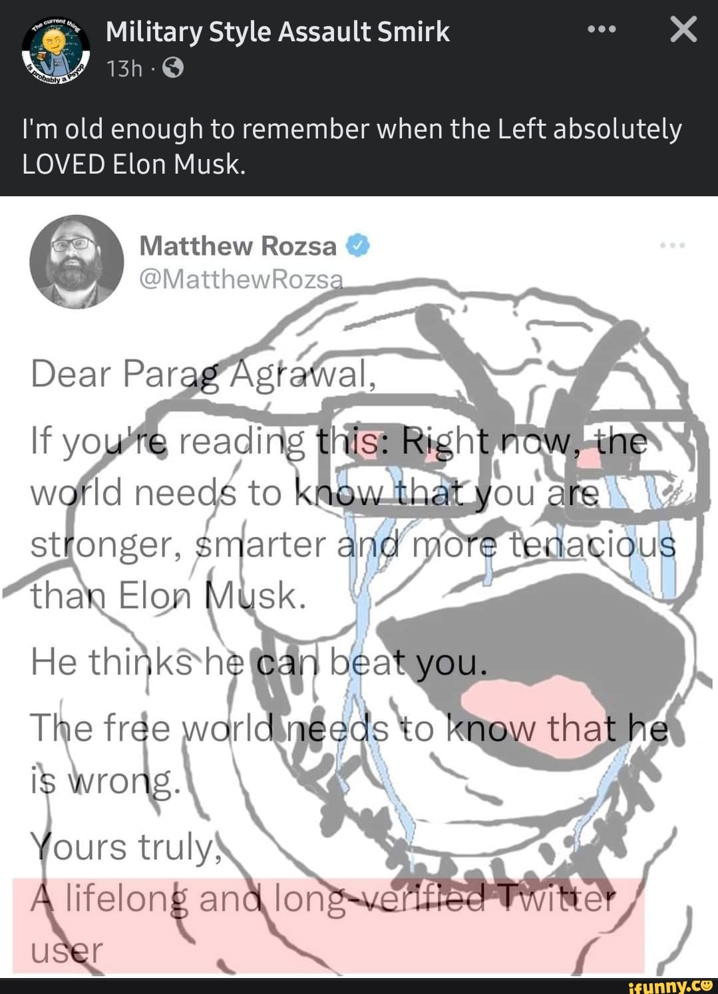This screenshot has width=718, height=994.
Task: Close the post with the X icon
Action: click(683, 29)
